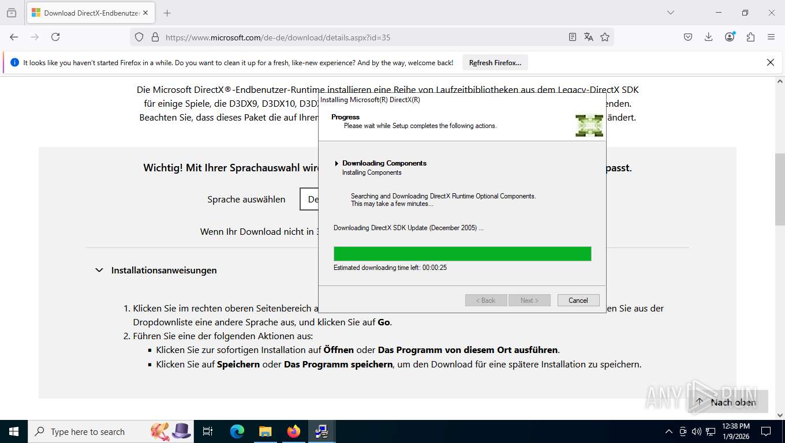Open the Firefox account icon
The width and height of the screenshot is (785, 443).
730,37
